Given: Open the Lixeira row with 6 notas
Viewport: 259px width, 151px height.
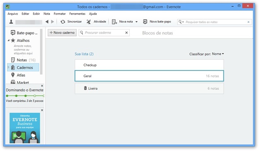Looking at the screenshot, I should (x=149, y=88).
